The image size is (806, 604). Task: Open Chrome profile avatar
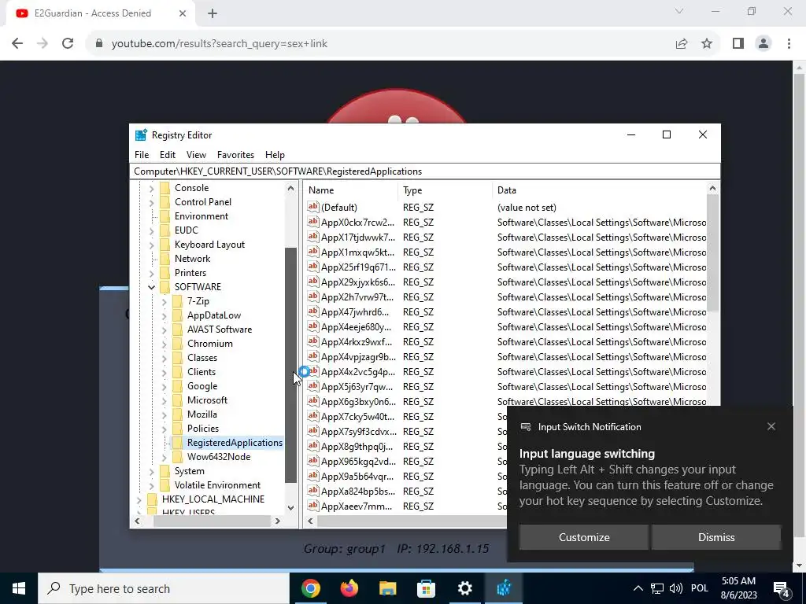point(763,44)
